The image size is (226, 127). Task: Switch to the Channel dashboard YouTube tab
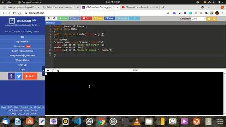tap(140, 7)
